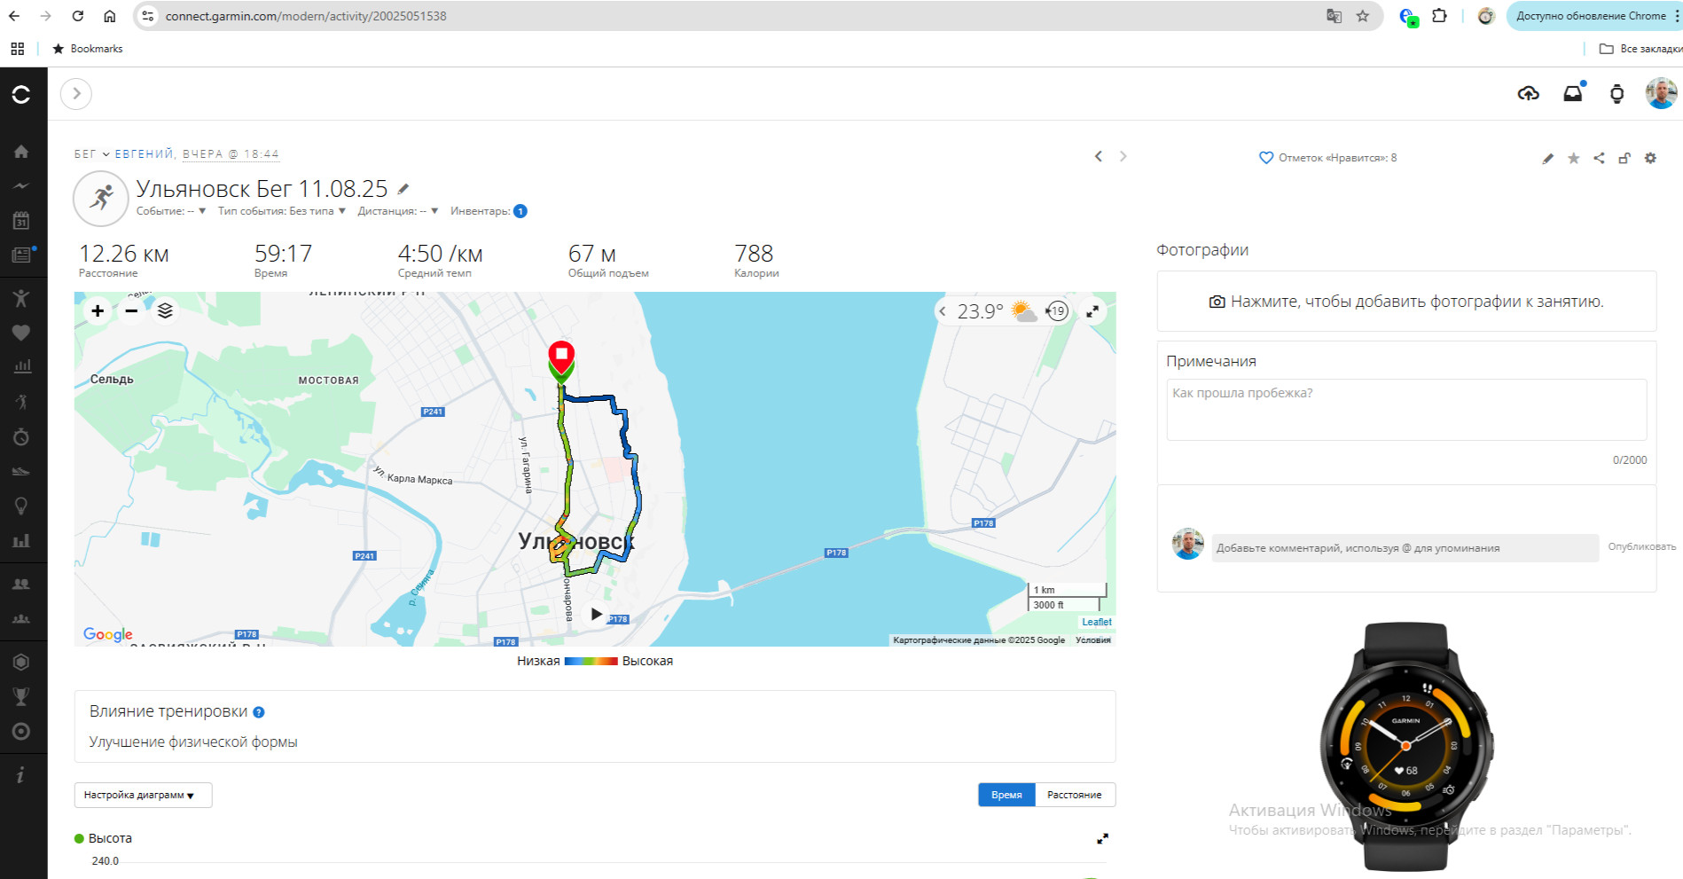Click the red finish marker on map
The height and width of the screenshot is (879, 1683).
pos(561,357)
